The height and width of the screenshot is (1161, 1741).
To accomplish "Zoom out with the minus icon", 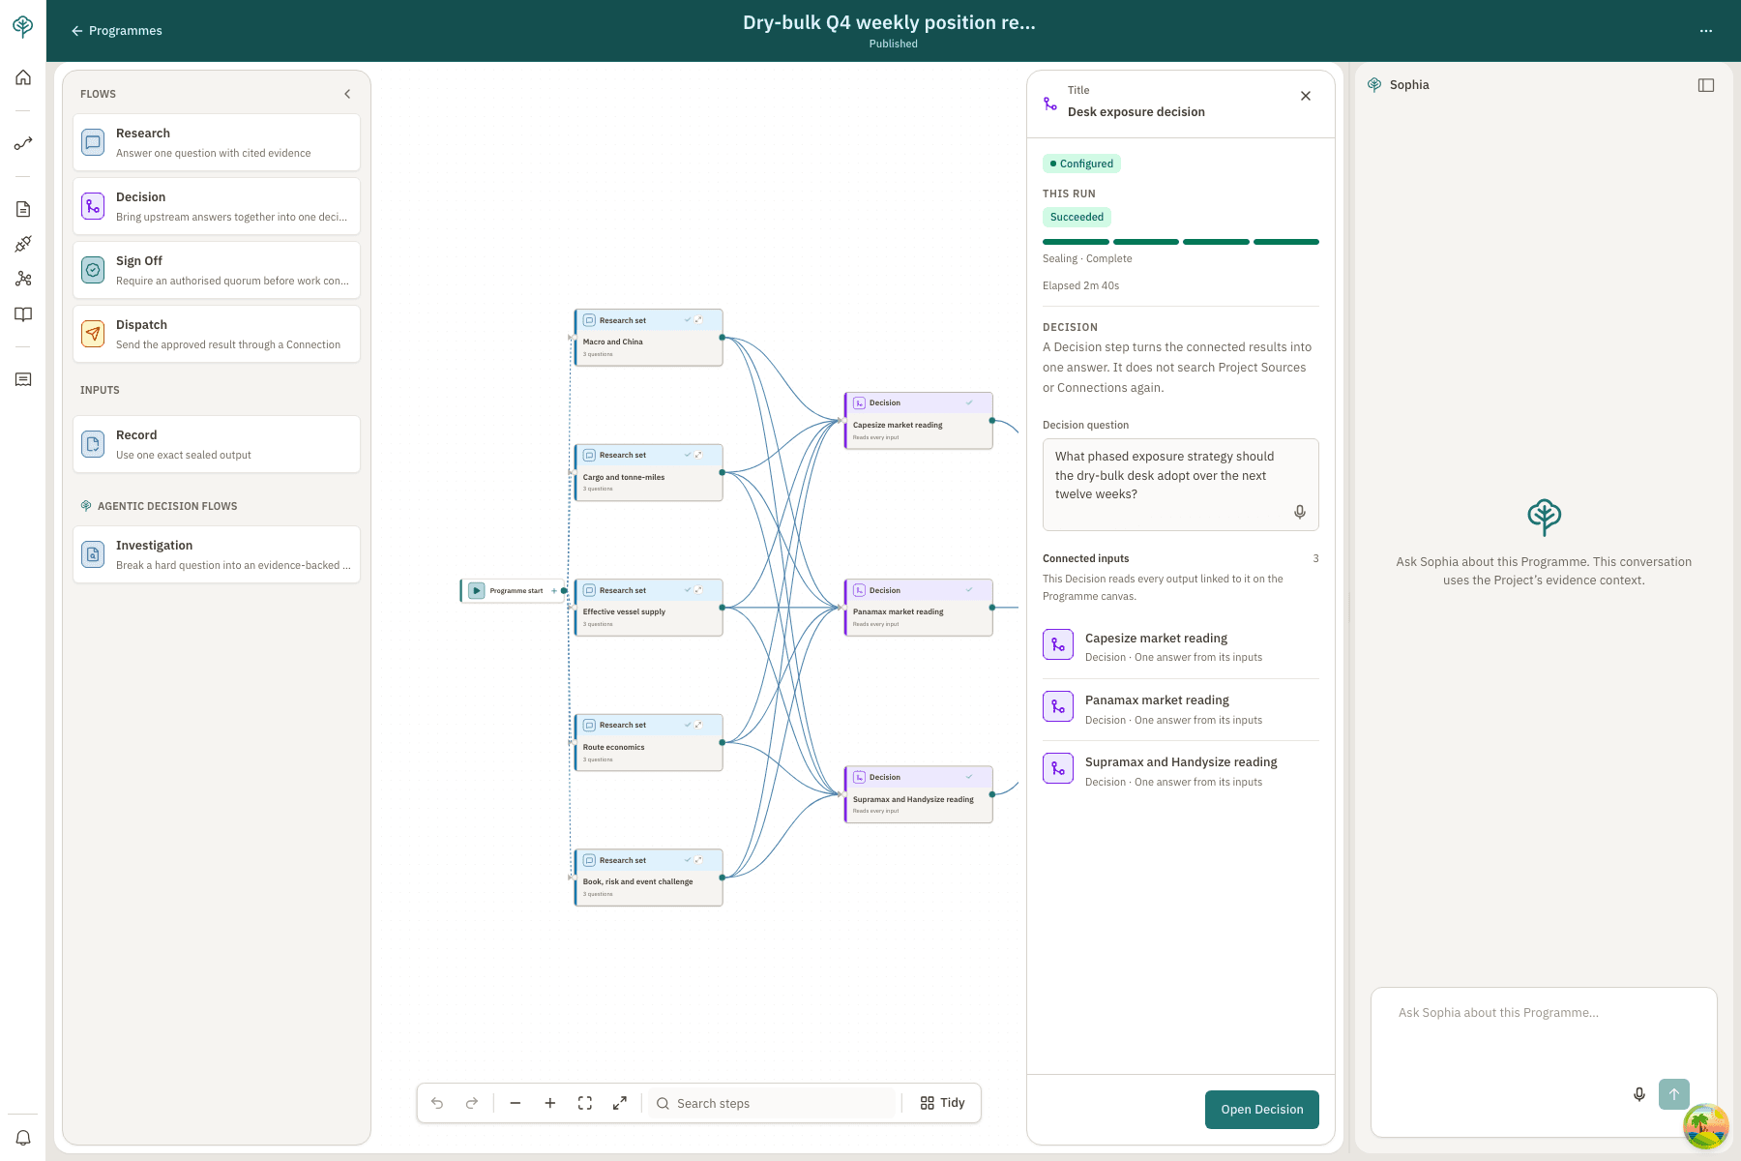I will (x=516, y=1103).
